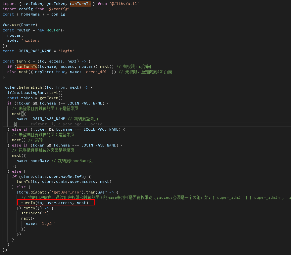Click name: 'login' inside the catch block
Viewport: 291px width, 255px height.
point(41,224)
